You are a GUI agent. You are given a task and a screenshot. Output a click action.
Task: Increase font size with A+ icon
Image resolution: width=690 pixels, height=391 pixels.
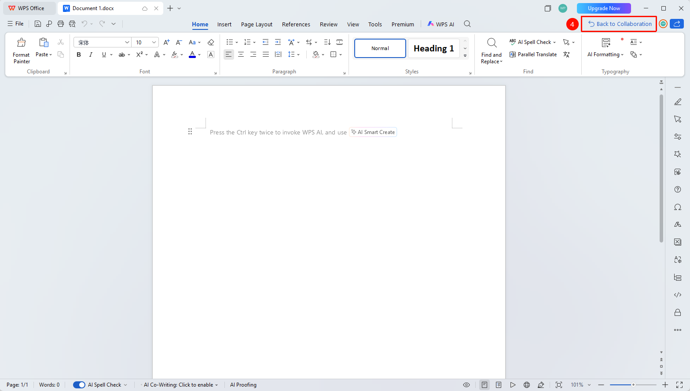pyautogui.click(x=166, y=42)
